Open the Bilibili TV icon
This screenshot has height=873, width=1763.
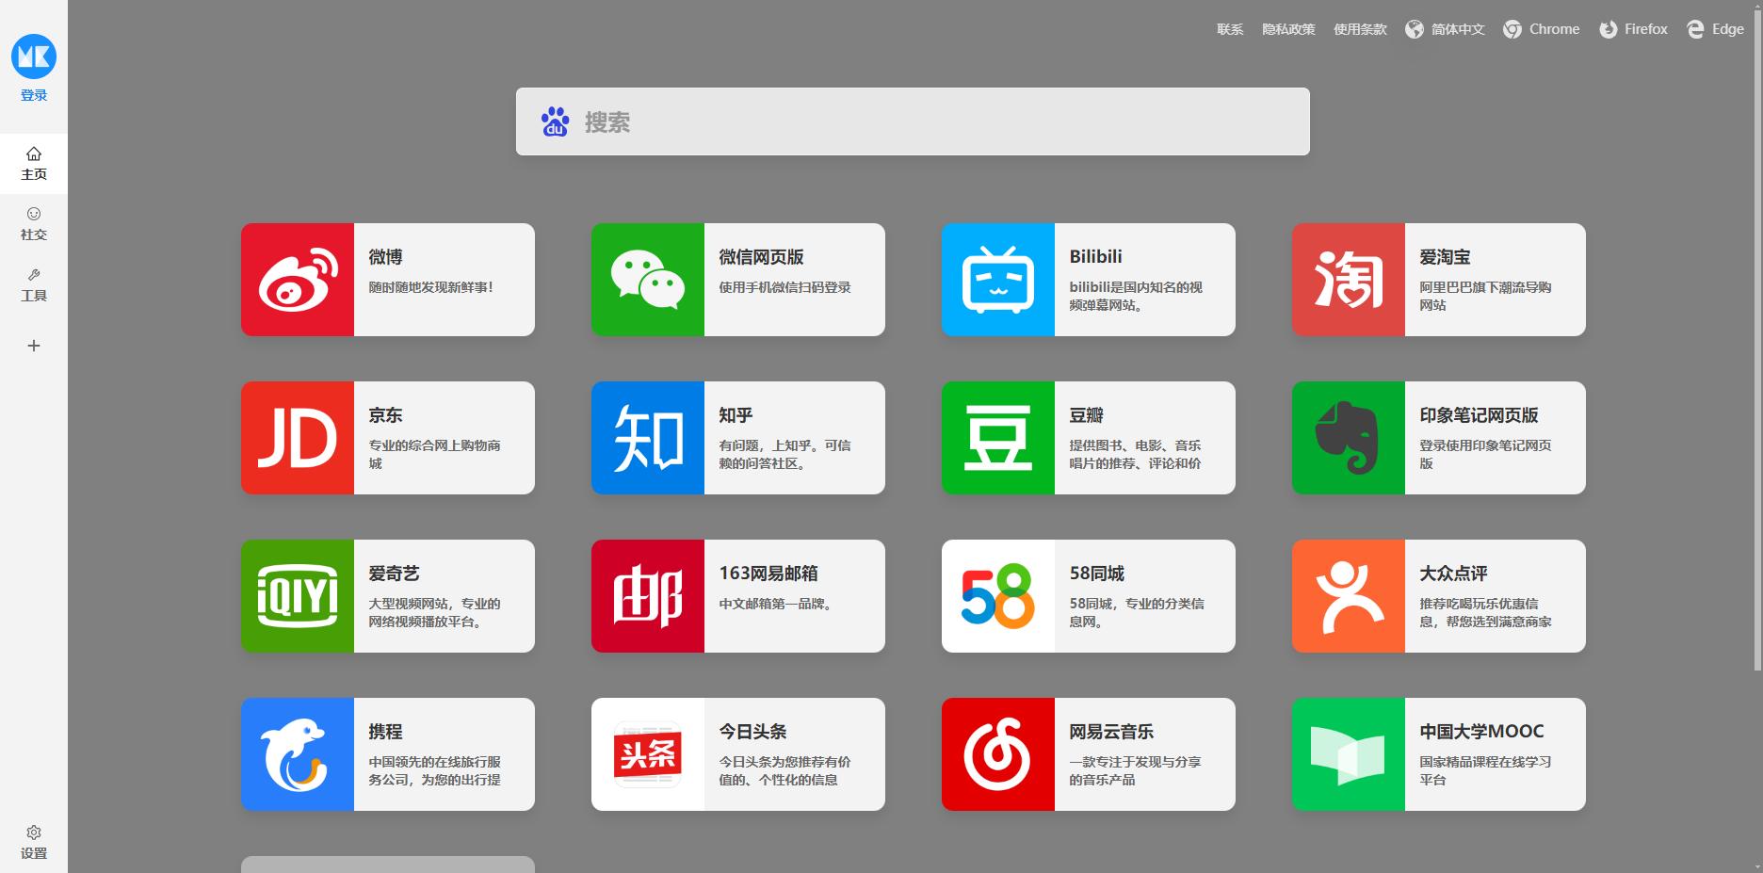(x=998, y=280)
